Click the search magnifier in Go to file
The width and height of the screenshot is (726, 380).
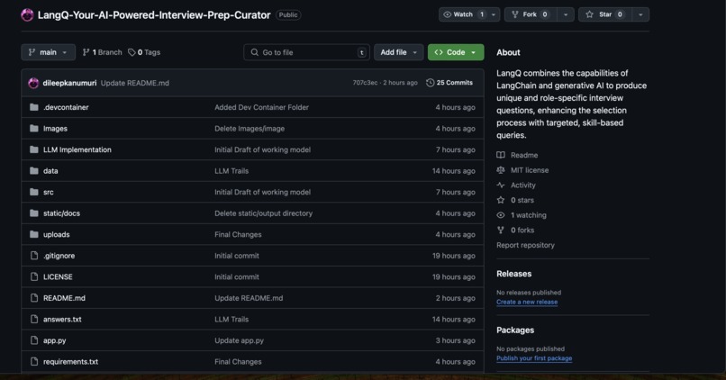pos(255,52)
